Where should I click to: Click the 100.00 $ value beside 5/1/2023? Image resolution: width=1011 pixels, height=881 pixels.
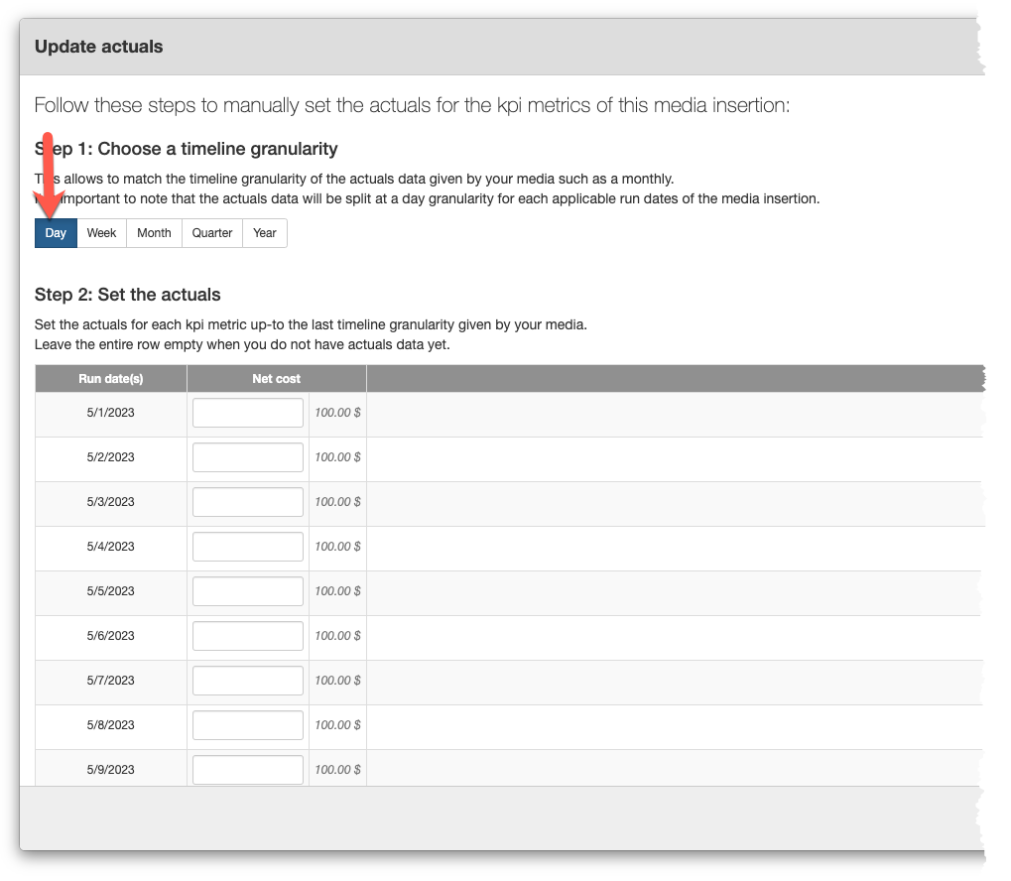[335, 412]
